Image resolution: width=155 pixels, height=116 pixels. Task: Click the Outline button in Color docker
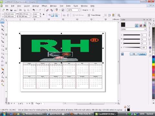click(142, 54)
